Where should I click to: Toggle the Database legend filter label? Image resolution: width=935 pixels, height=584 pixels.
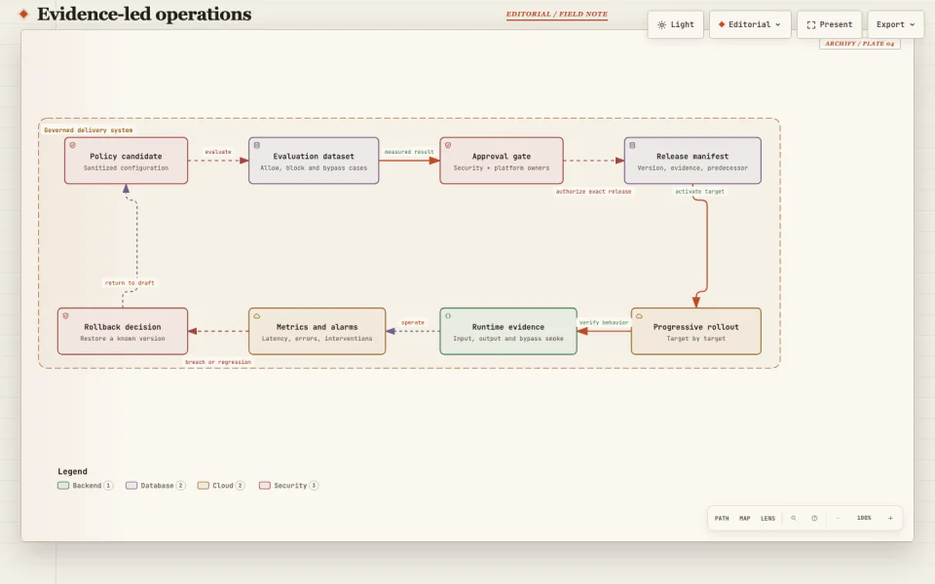pyautogui.click(x=157, y=486)
